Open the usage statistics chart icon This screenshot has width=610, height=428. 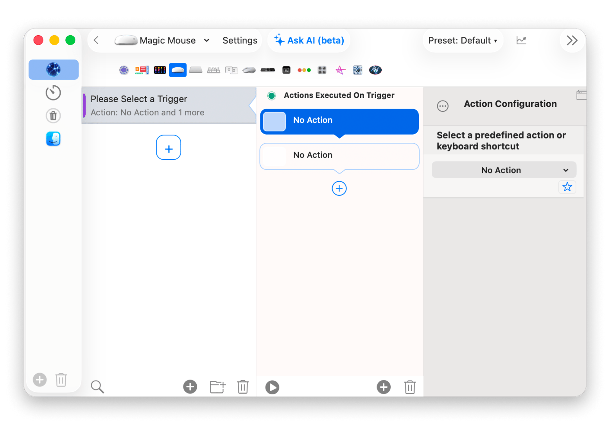pyautogui.click(x=521, y=40)
